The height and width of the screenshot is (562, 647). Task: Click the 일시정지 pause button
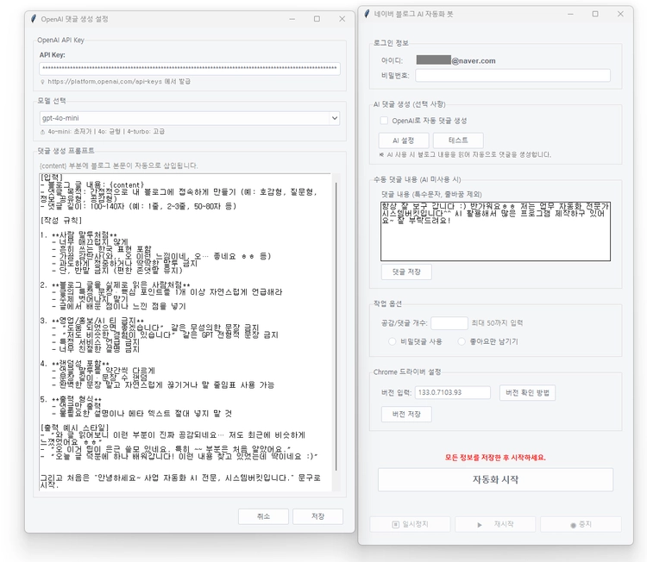pyautogui.click(x=410, y=524)
